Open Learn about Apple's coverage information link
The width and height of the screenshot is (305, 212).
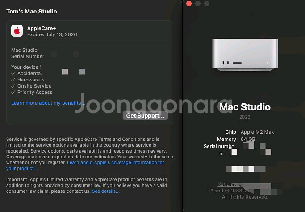tap(85, 165)
